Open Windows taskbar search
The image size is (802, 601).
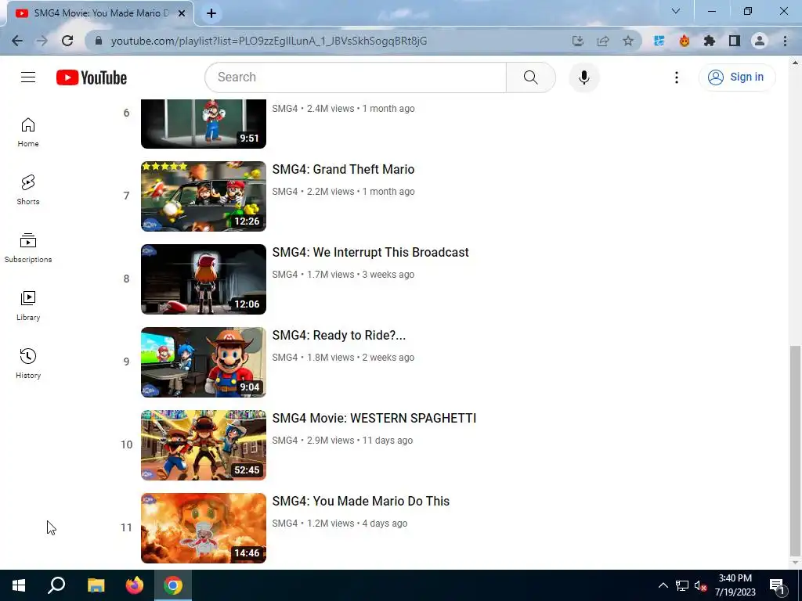pos(56,585)
